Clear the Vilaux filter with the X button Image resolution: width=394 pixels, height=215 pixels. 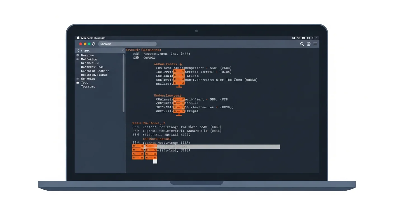tap(123, 50)
